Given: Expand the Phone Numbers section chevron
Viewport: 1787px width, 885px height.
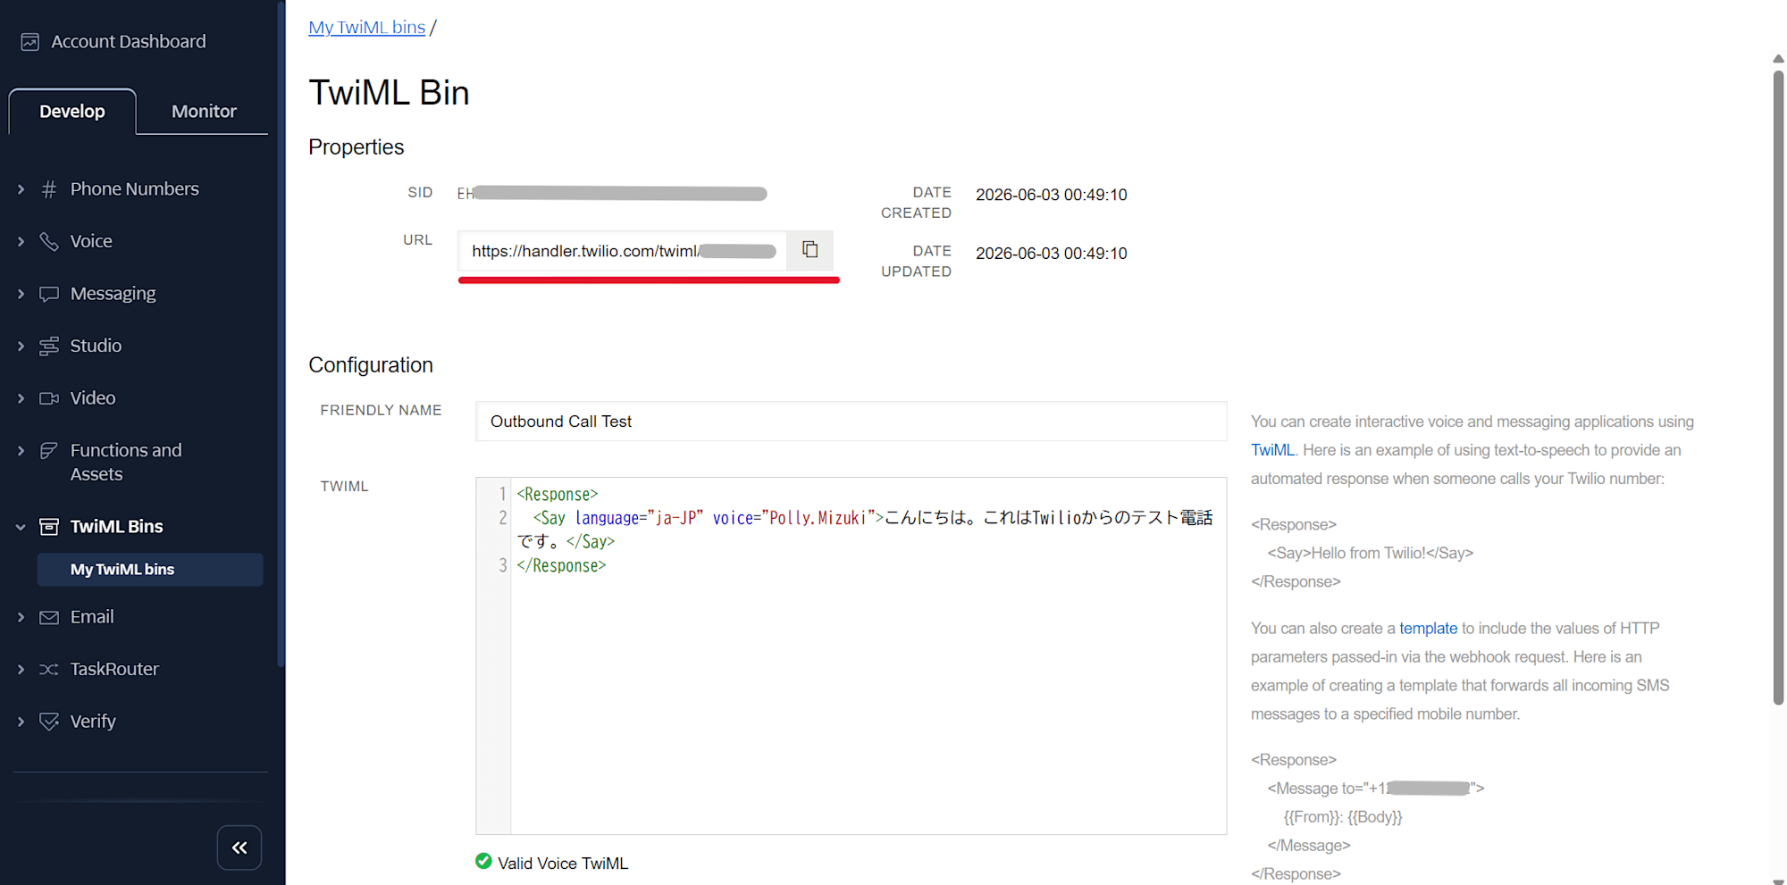Looking at the screenshot, I should (x=21, y=189).
